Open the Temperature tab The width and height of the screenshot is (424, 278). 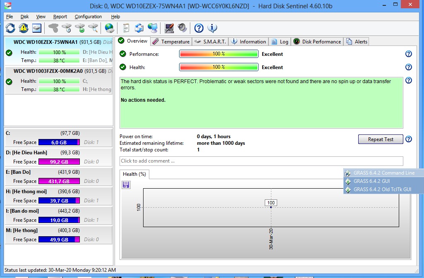click(x=171, y=41)
